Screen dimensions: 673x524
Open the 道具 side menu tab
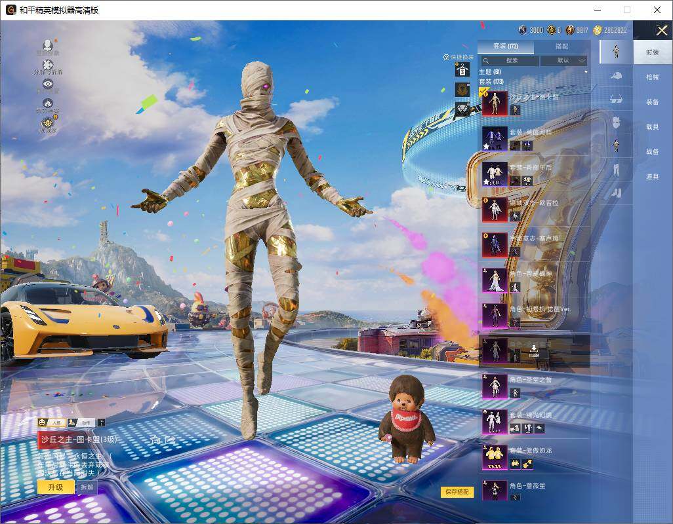[653, 177]
